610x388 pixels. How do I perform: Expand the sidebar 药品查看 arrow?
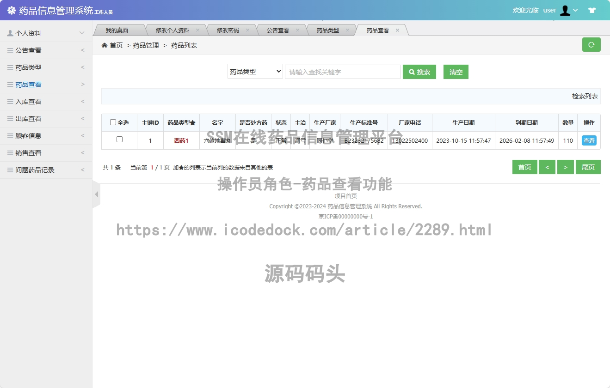(83, 85)
